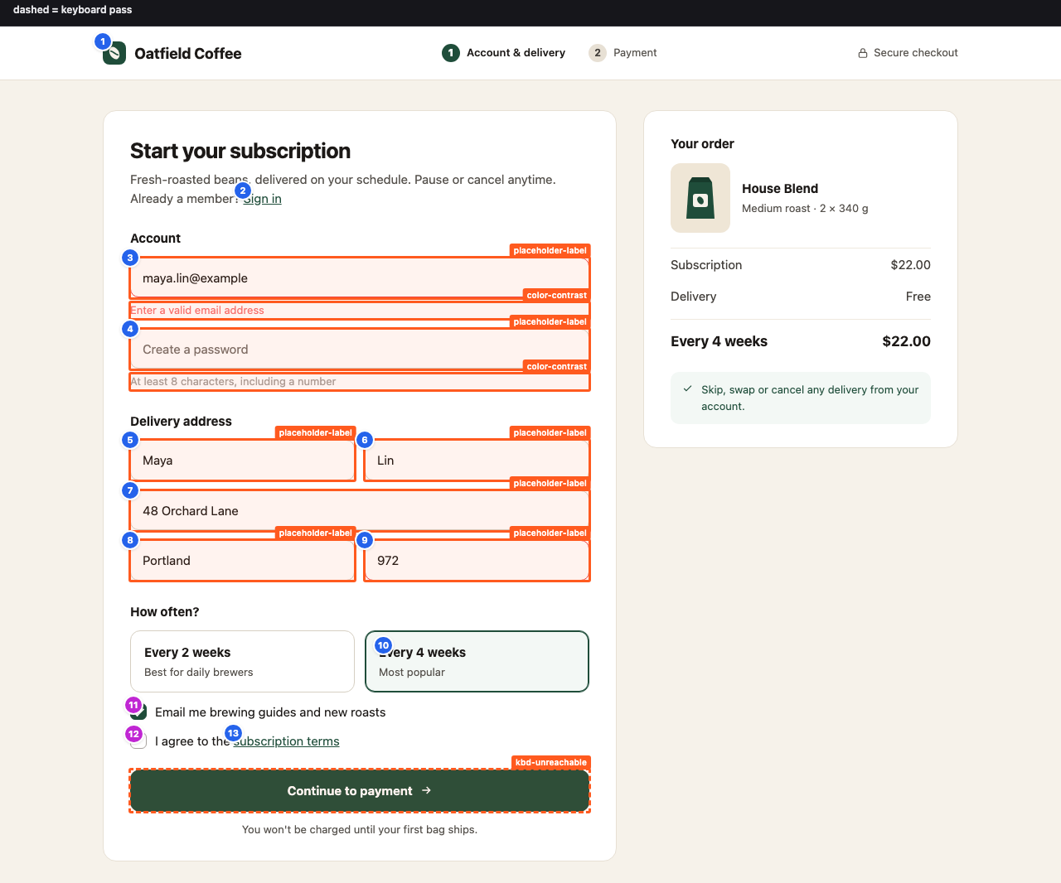Open the House Blend coffee bag thumbnail

pyautogui.click(x=700, y=198)
